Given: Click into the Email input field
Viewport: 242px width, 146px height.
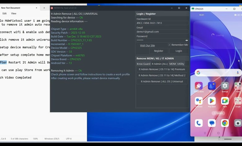Looking at the screenshot, I should coord(162,32).
